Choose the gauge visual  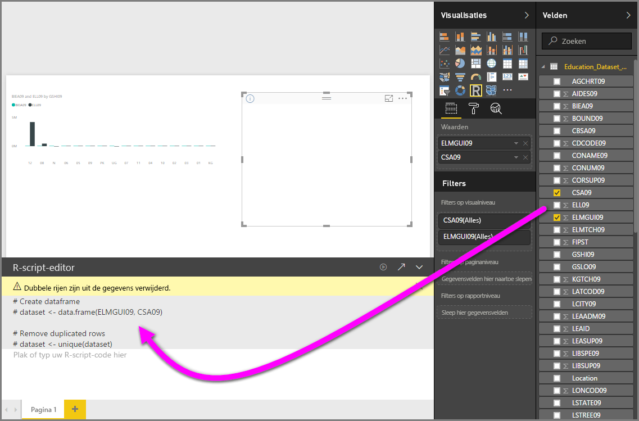click(476, 77)
